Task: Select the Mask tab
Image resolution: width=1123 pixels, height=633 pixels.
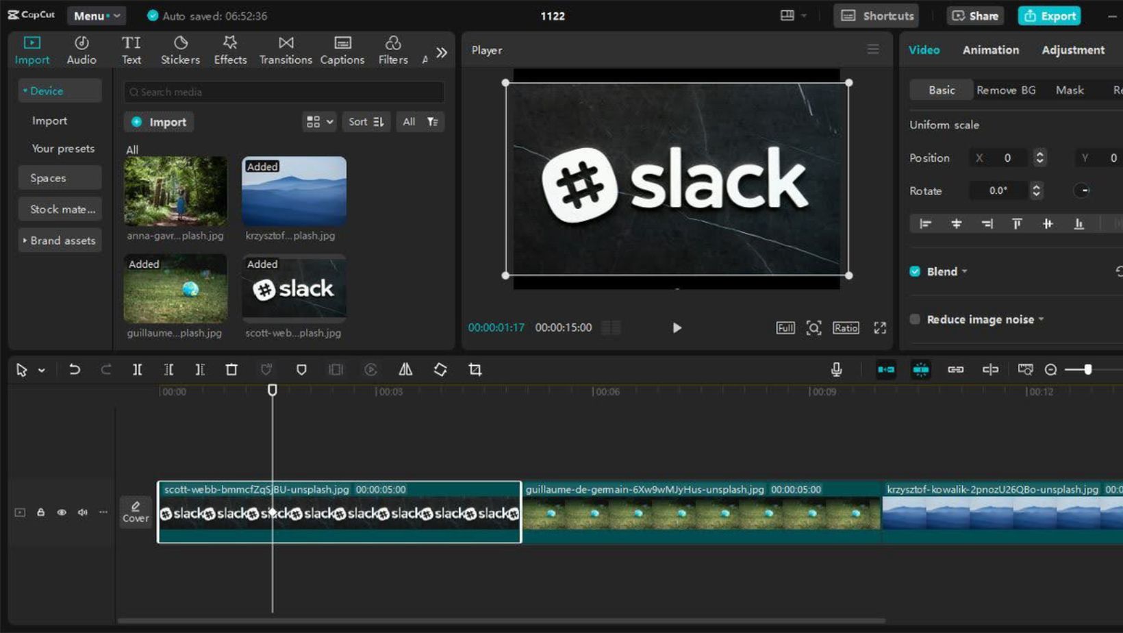Action: point(1069,90)
